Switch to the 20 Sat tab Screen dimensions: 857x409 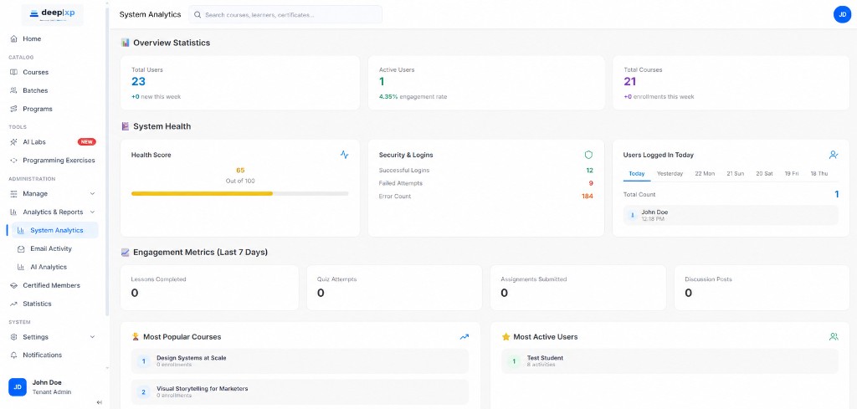(x=764, y=174)
